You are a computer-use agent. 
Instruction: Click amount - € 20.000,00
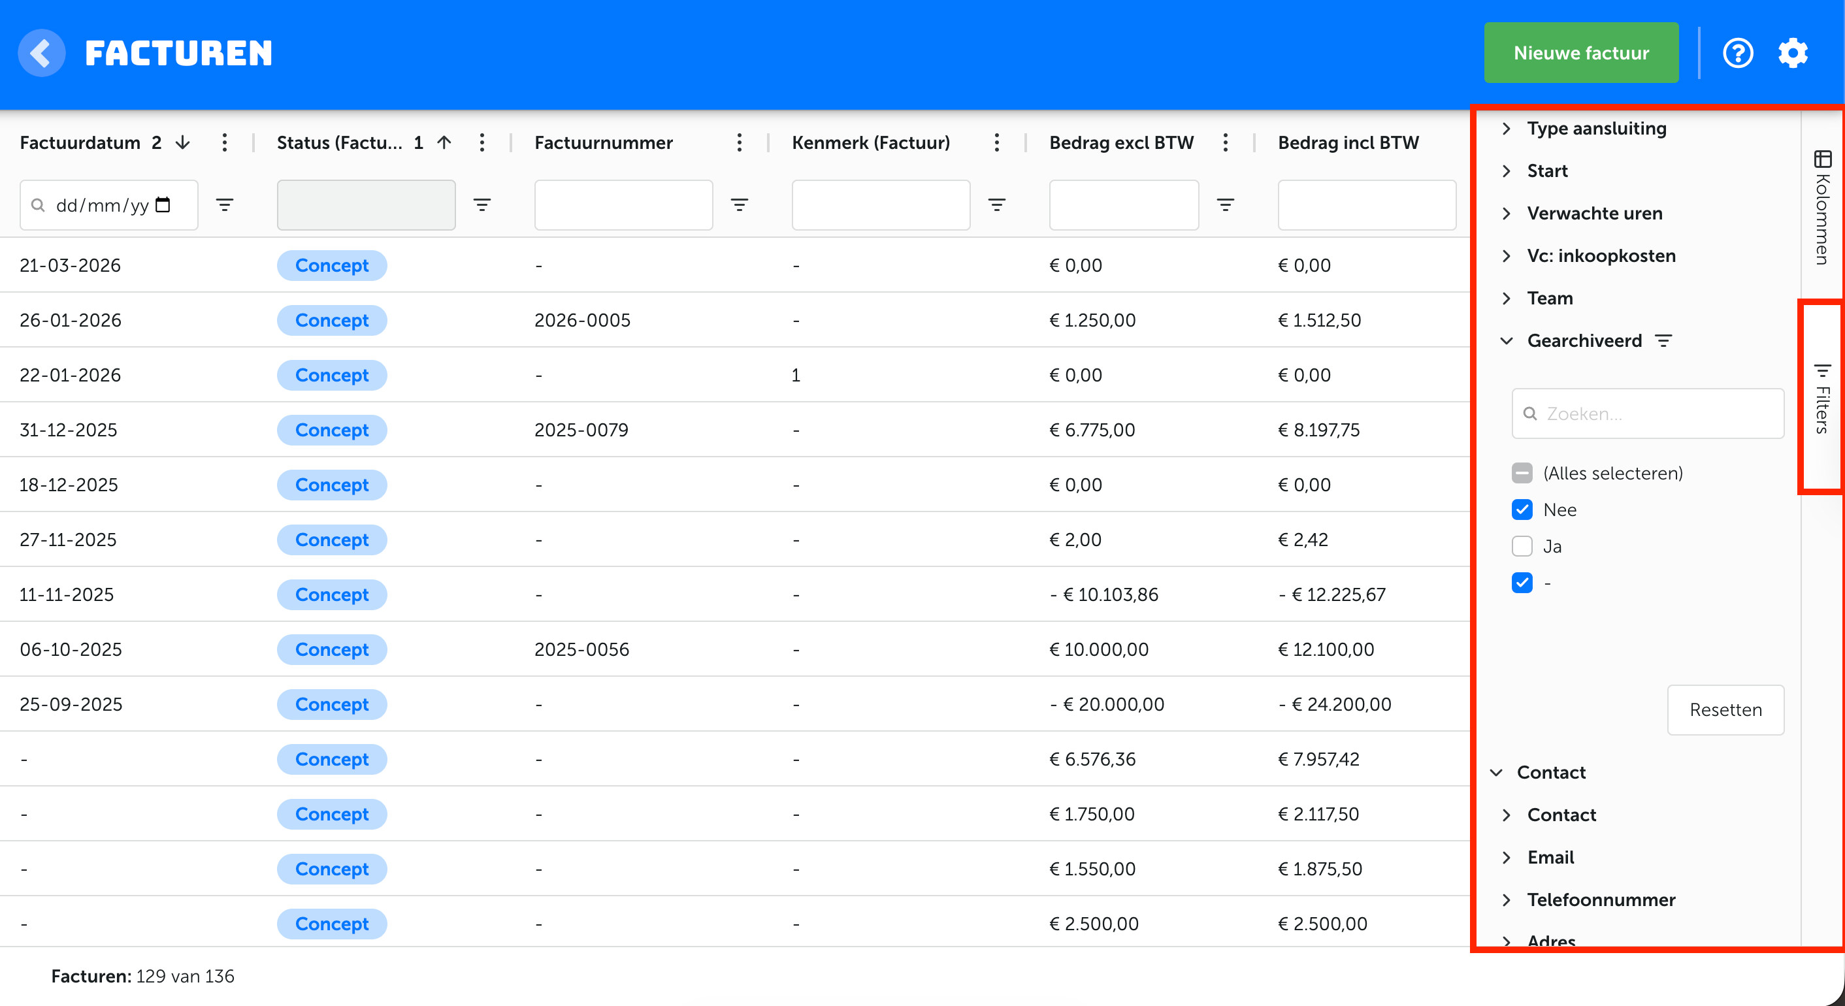(x=1107, y=705)
